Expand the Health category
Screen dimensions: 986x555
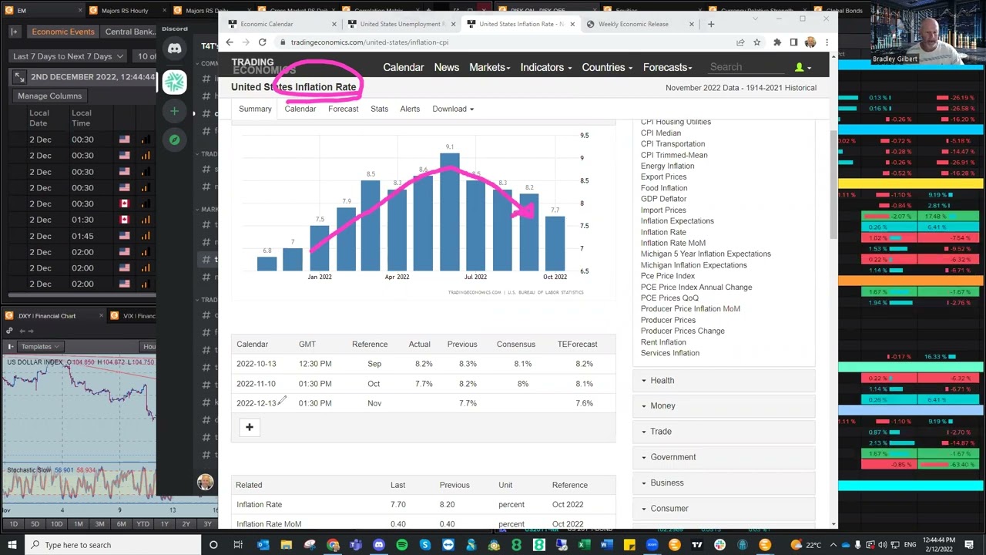click(x=723, y=381)
